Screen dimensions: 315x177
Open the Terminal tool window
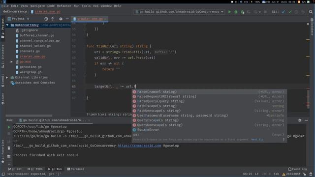75,169
